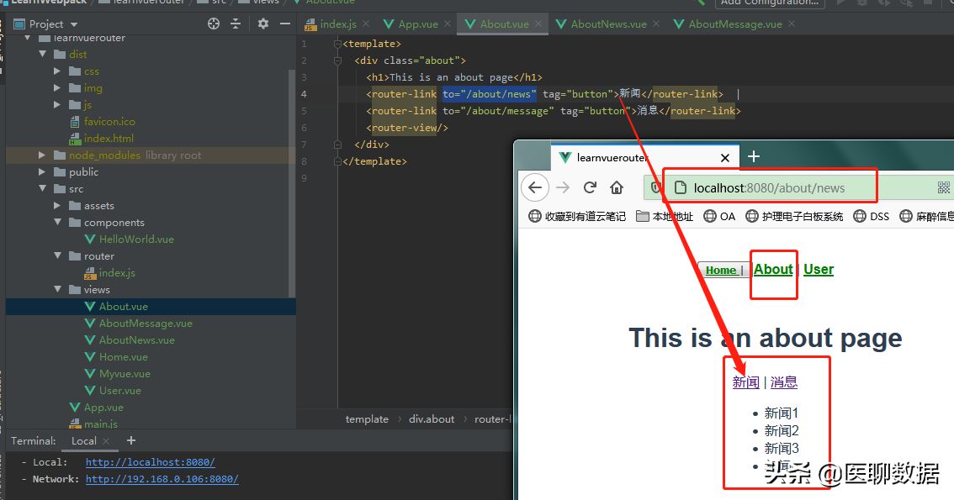This screenshot has height=500, width=954.
Task: Open the browser home page
Action: click(x=617, y=187)
